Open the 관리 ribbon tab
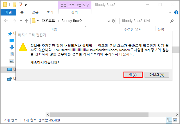The height and width of the screenshot is (124, 180). [75, 12]
